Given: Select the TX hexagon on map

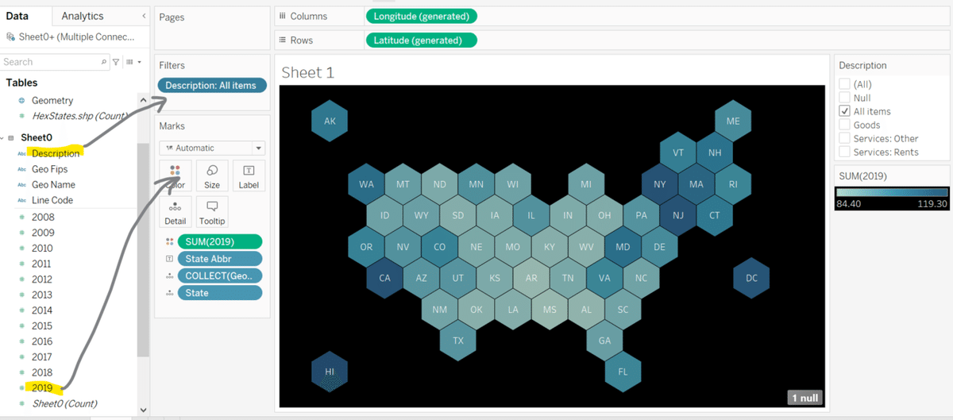Looking at the screenshot, I should click(x=458, y=341).
